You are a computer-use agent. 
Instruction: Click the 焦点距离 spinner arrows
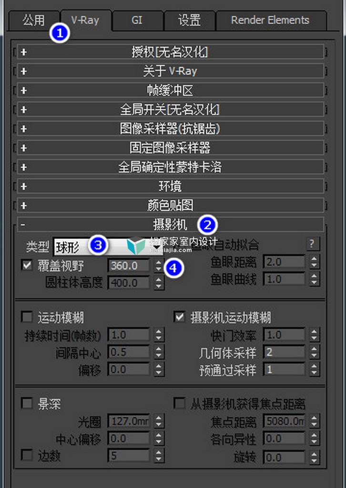(x=314, y=421)
